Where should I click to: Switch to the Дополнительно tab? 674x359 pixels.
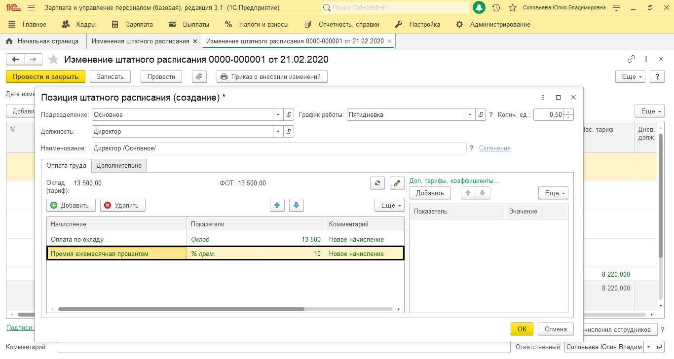point(119,166)
